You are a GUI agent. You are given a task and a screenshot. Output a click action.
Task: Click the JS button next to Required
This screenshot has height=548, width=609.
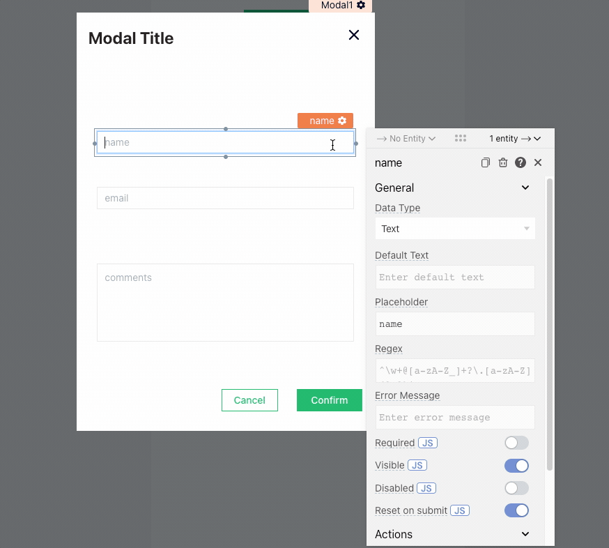pyautogui.click(x=428, y=443)
